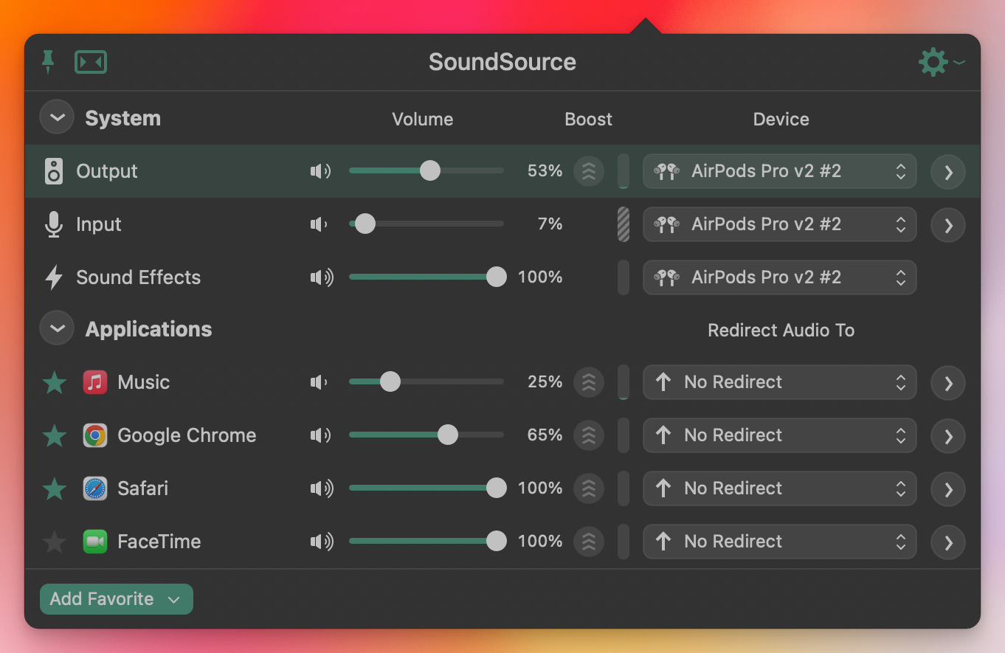Collapse the System section
1005x653 pixels.
click(57, 117)
